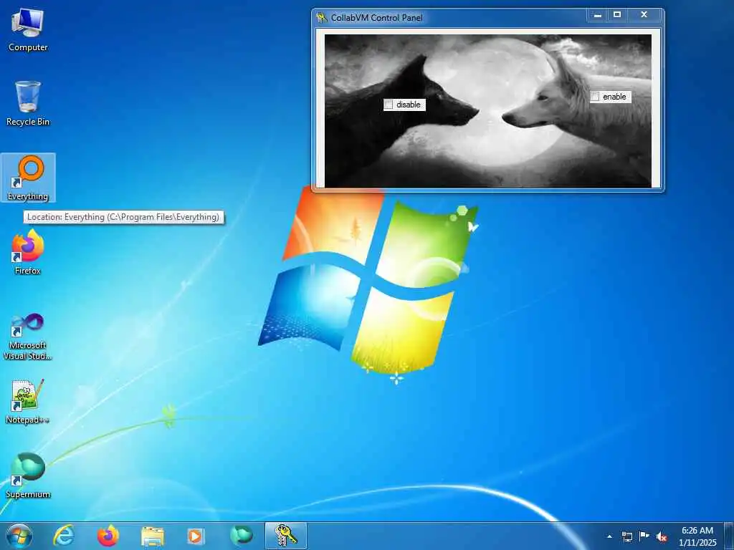Click the muted volume tray icon

662,536
